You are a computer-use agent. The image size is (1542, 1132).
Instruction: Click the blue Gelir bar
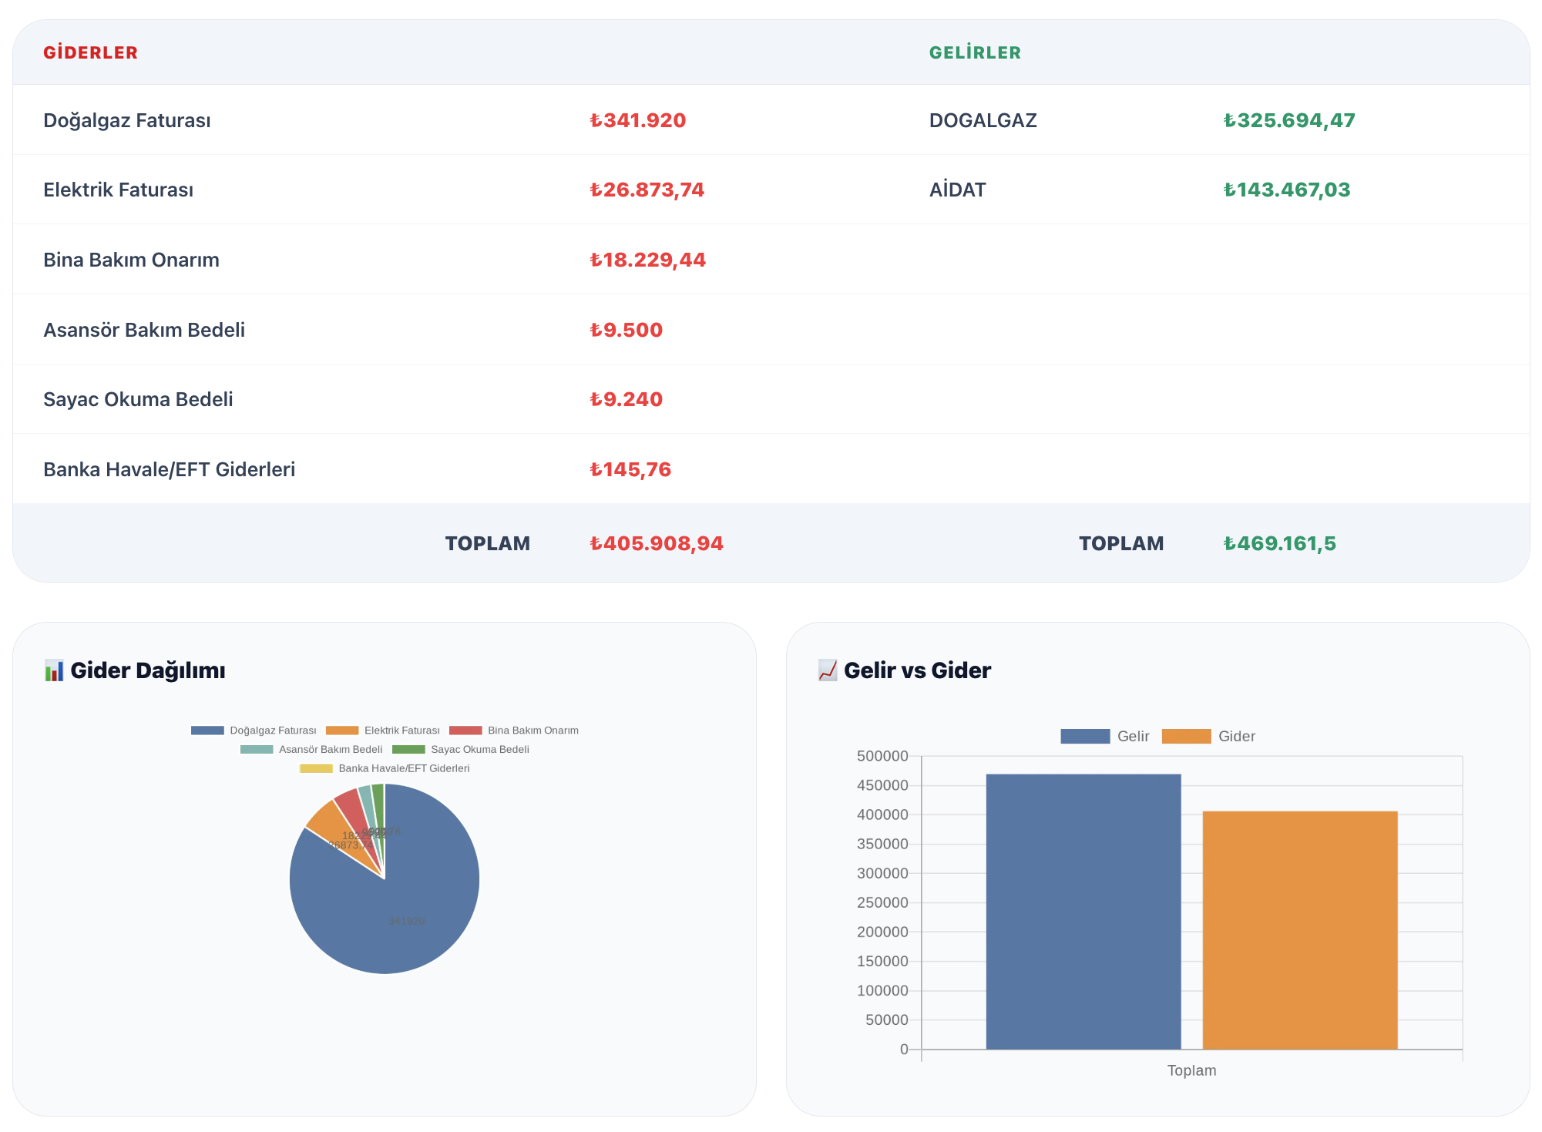point(1083,912)
